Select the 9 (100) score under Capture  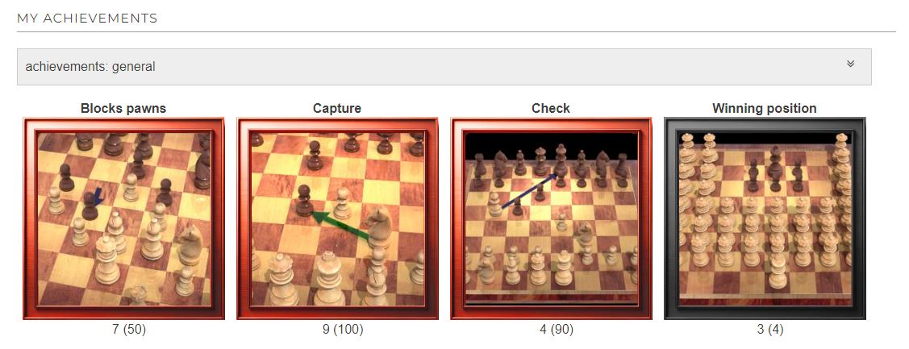[343, 330]
